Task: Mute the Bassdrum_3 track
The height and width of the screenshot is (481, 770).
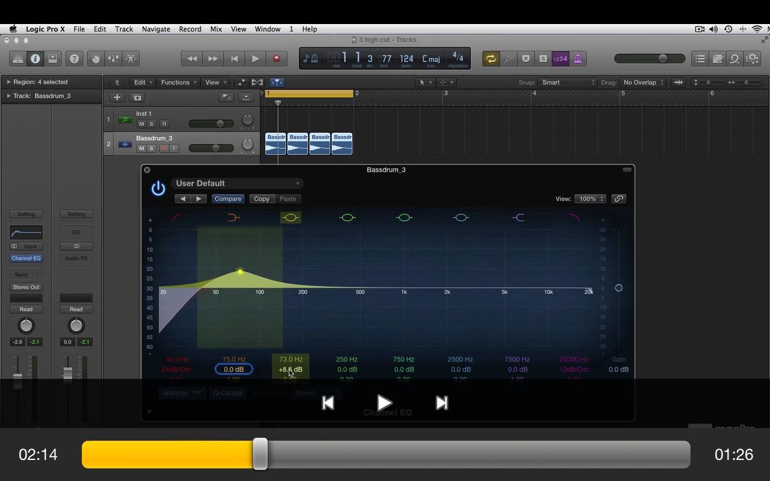Action: pyautogui.click(x=141, y=149)
